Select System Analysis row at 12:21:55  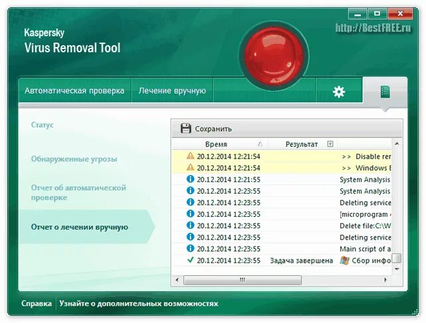tap(281, 180)
